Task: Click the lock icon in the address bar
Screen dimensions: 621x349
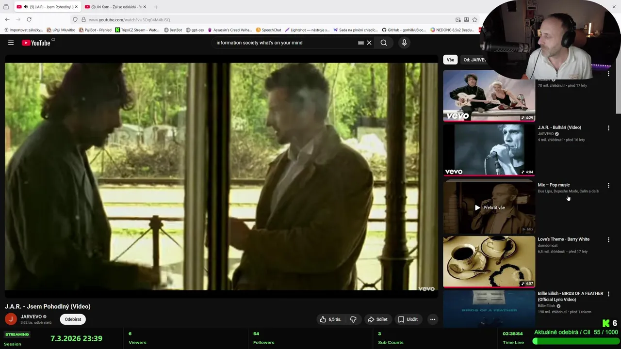Action: 83,19
